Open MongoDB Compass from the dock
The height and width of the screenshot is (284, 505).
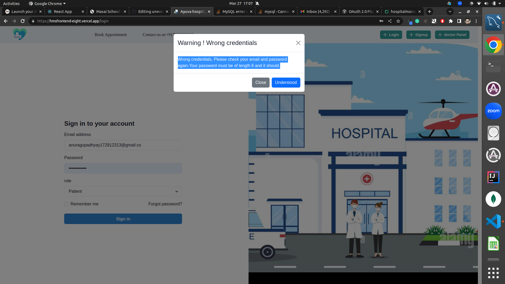coord(493,199)
